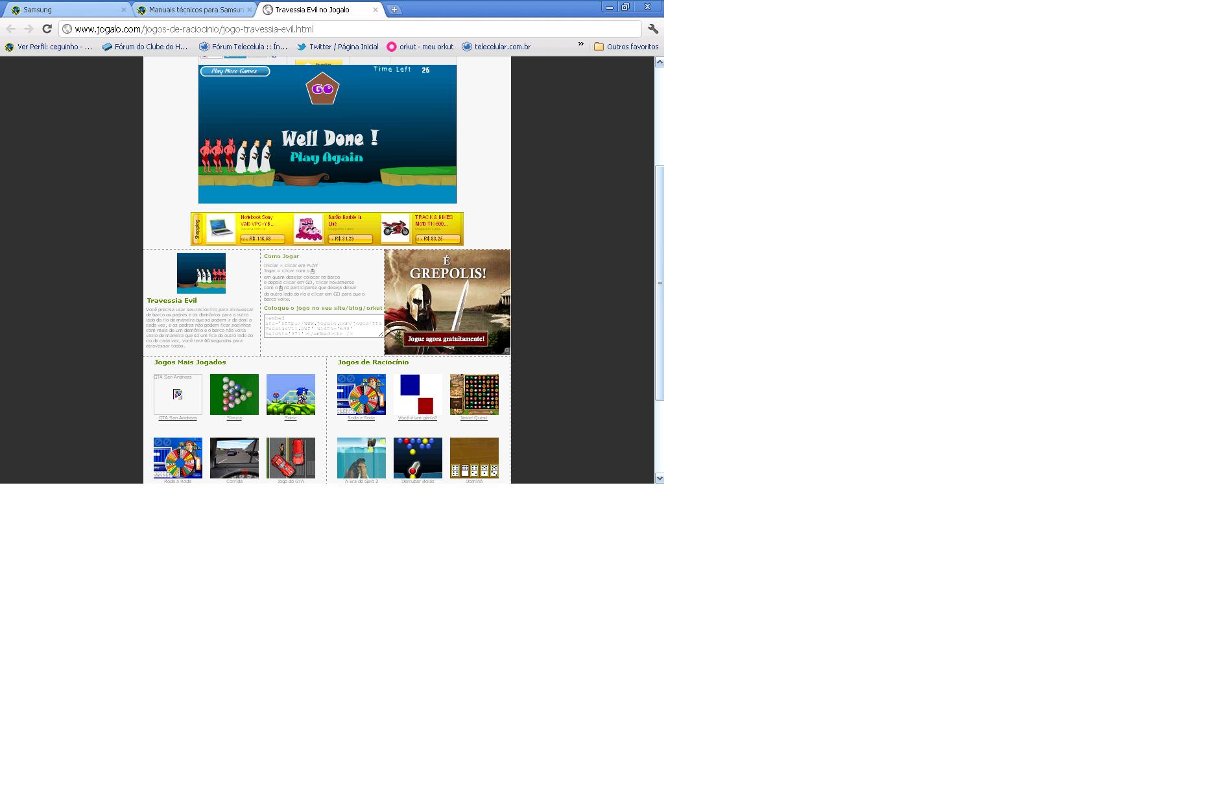Click the pink roller skates ad image
The height and width of the screenshot is (811, 1216).
tap(308, 228)
